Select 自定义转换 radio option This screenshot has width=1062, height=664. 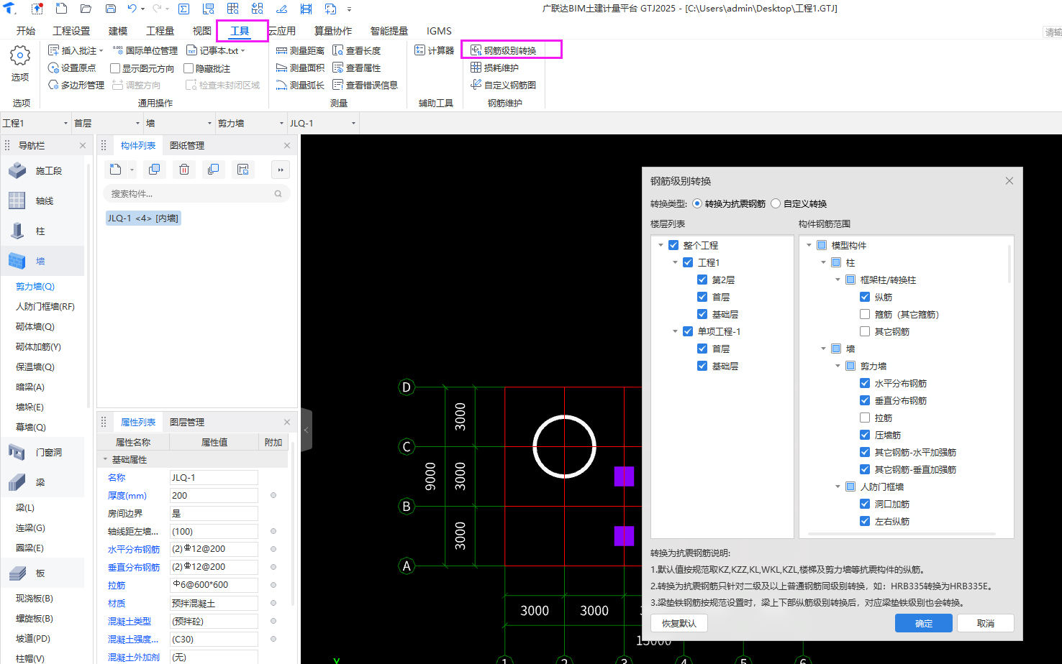click(776, 203)
